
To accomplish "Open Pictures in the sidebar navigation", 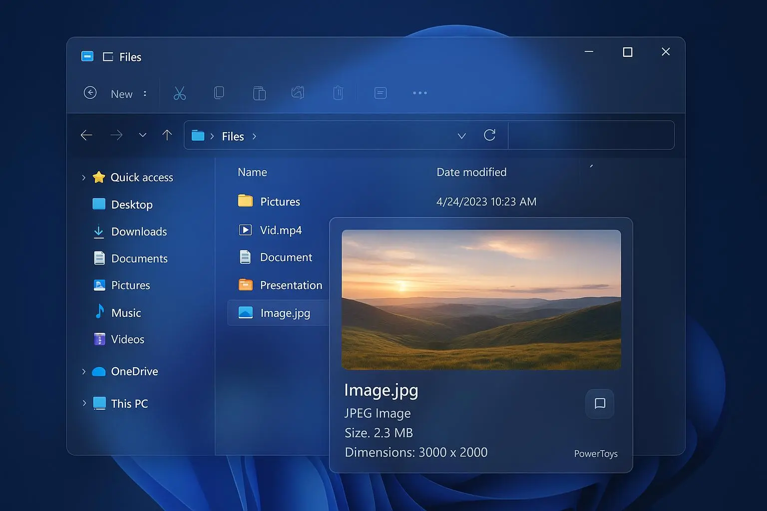I will (130, 285).
